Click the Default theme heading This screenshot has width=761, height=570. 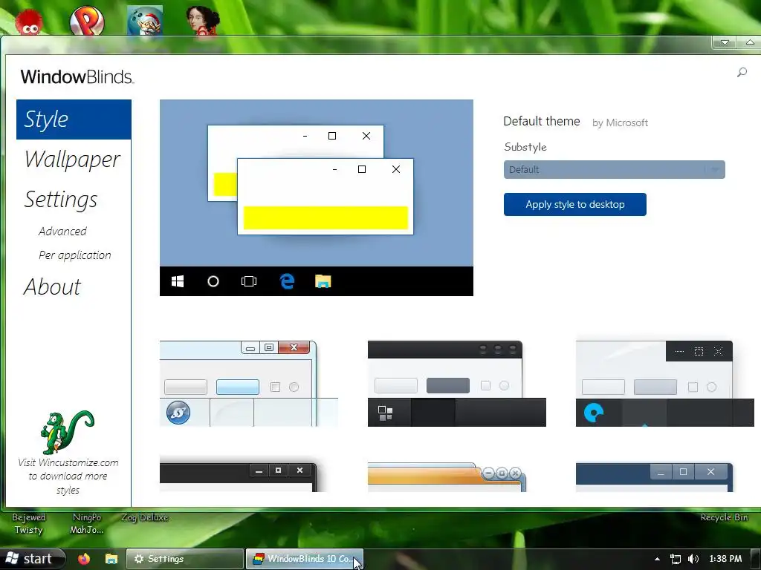click(542, 121)
